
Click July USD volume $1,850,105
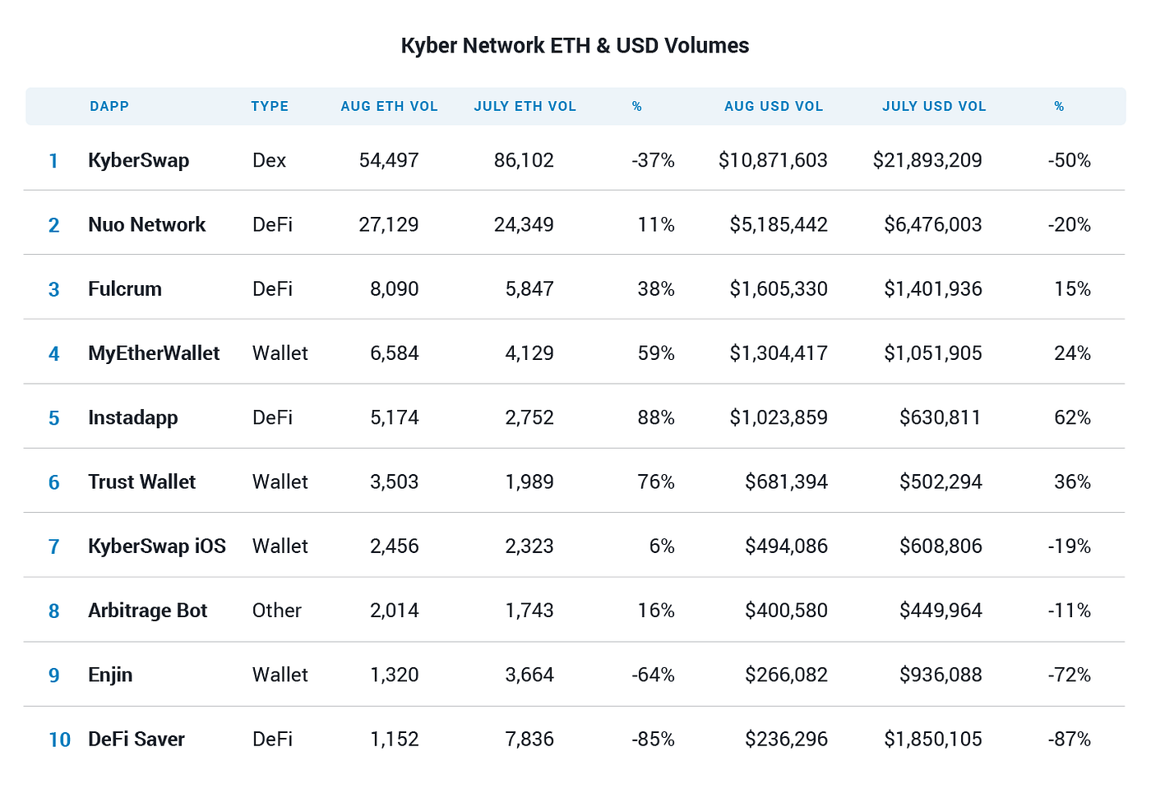point(933,739)
